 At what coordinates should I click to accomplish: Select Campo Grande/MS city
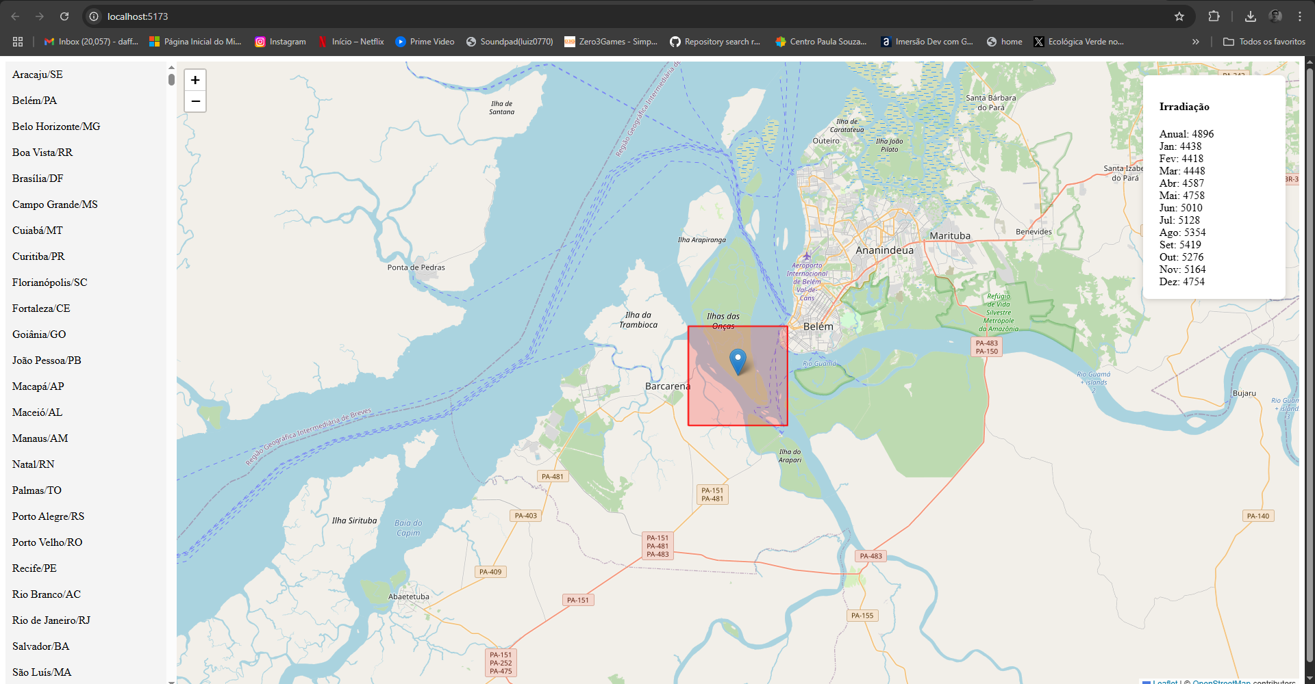[86, 205]
